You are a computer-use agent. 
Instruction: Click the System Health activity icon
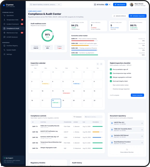(x=4, y=50)
